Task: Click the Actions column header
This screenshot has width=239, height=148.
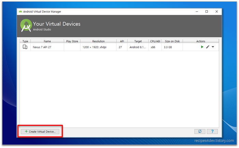Action: (x=201, y=41)
